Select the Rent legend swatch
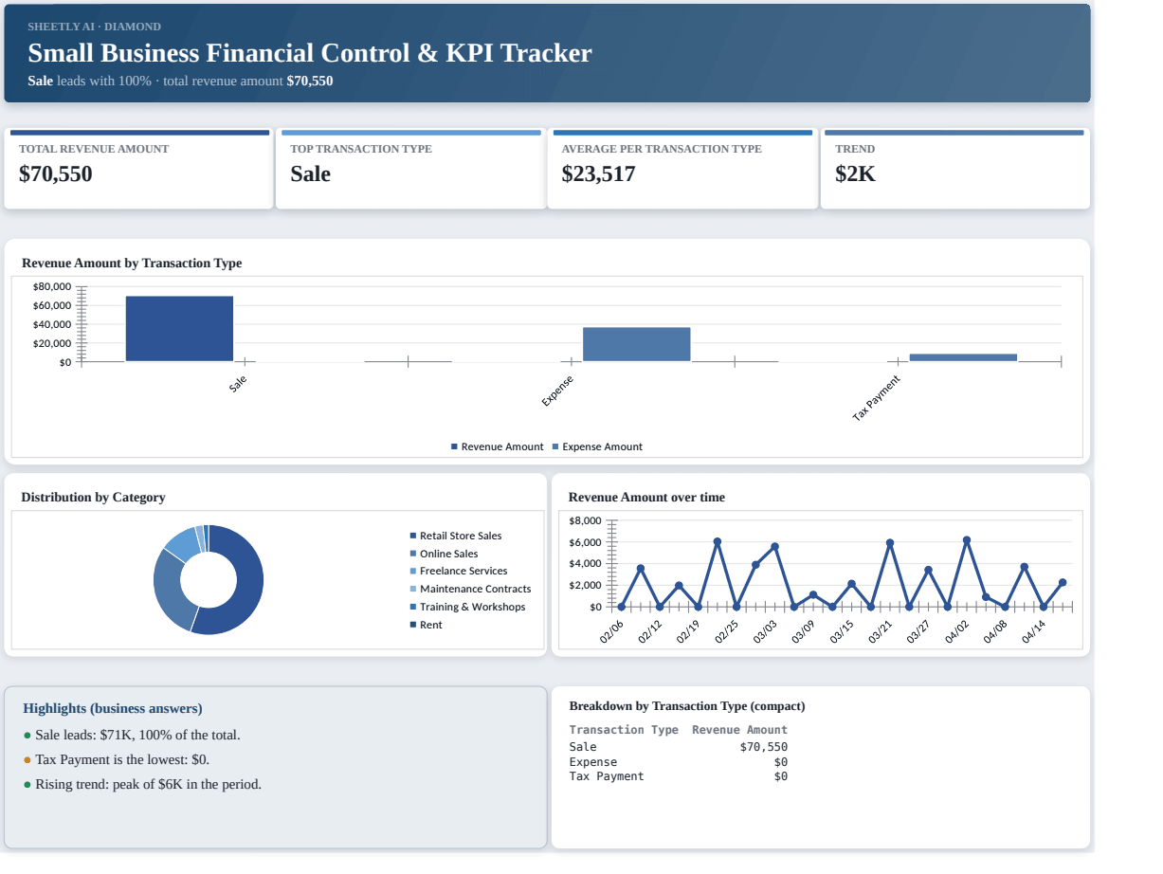The width and height of the screenshot is (1163, 874). pos(413,625)
